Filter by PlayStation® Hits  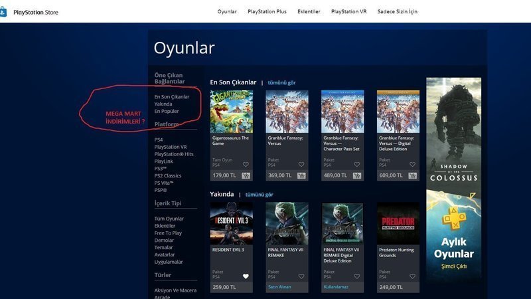point(174,154)
